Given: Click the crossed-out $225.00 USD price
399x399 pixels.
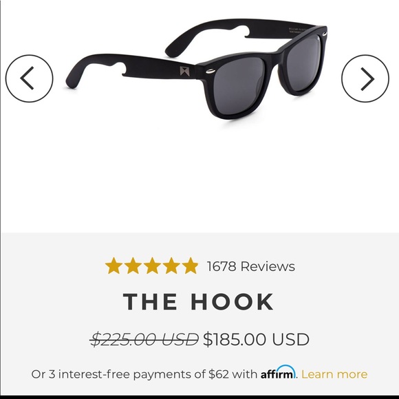Looking at the screenshot, I should coord(144,339).
